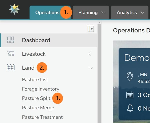Choose Pasture Merge from the sidebar
Viewport: 150px width, 123px height.
click(38, 108)
